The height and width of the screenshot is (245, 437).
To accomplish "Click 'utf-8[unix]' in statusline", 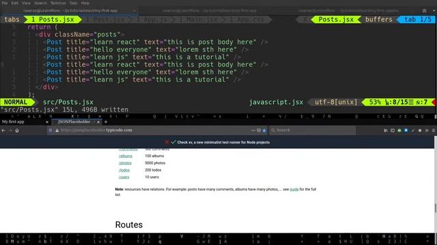I will point(336,102).
